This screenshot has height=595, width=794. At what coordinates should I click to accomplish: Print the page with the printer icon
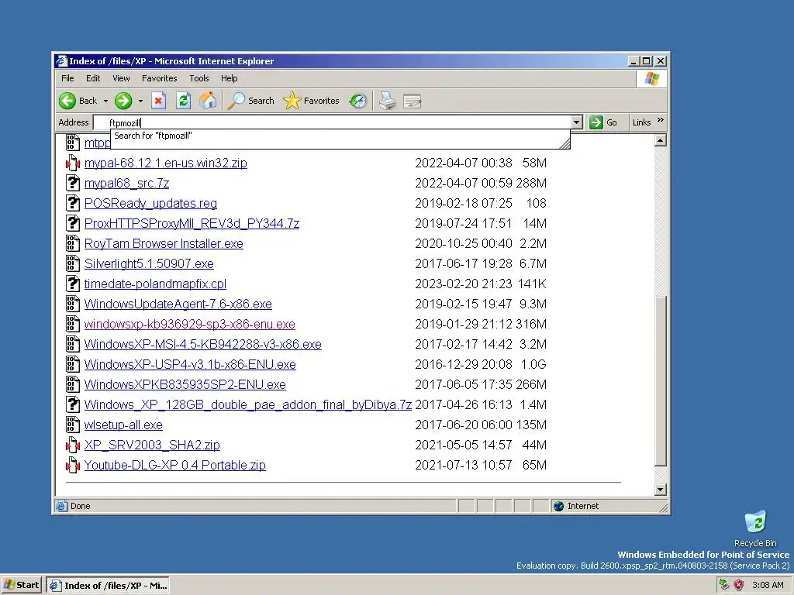pyautogui.click(x=388, y=101)
